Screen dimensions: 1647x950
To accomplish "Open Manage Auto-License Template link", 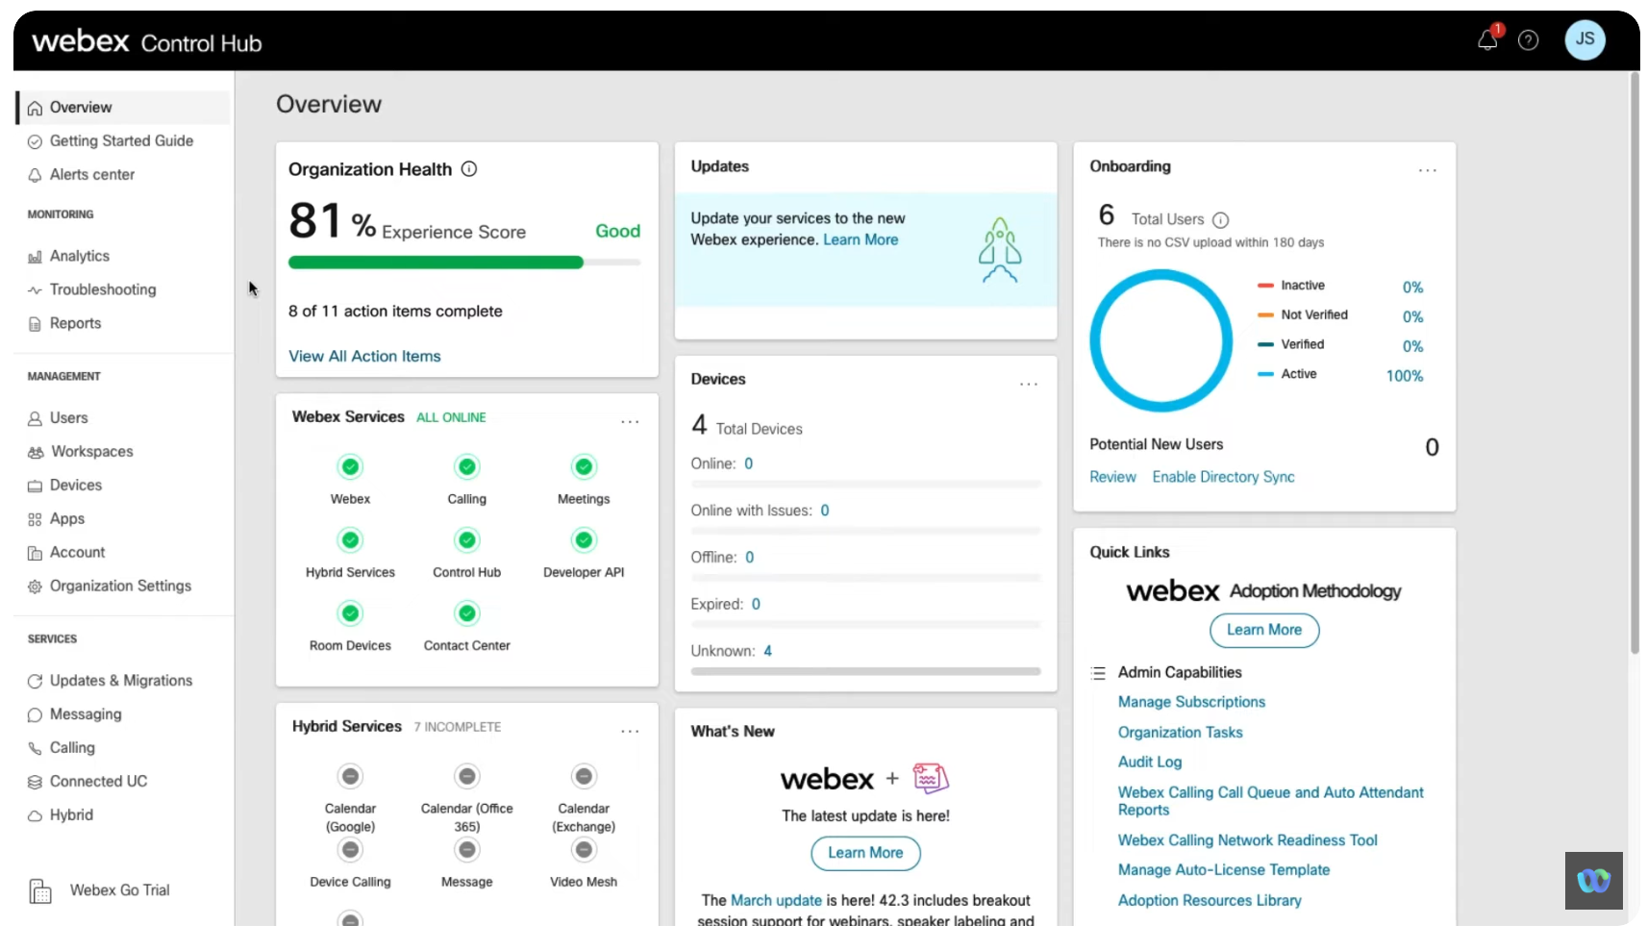I will 1223,870.
